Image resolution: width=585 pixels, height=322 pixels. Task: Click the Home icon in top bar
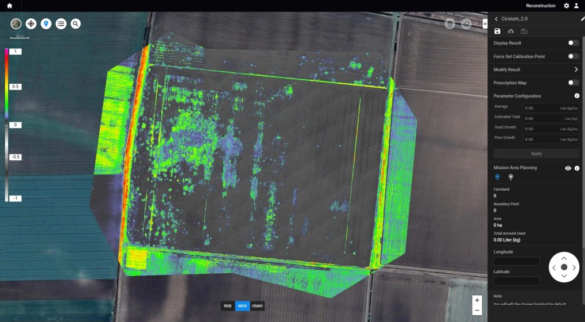[x=9, y=6]
